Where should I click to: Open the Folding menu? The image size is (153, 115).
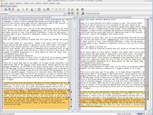tap(27, 3)
